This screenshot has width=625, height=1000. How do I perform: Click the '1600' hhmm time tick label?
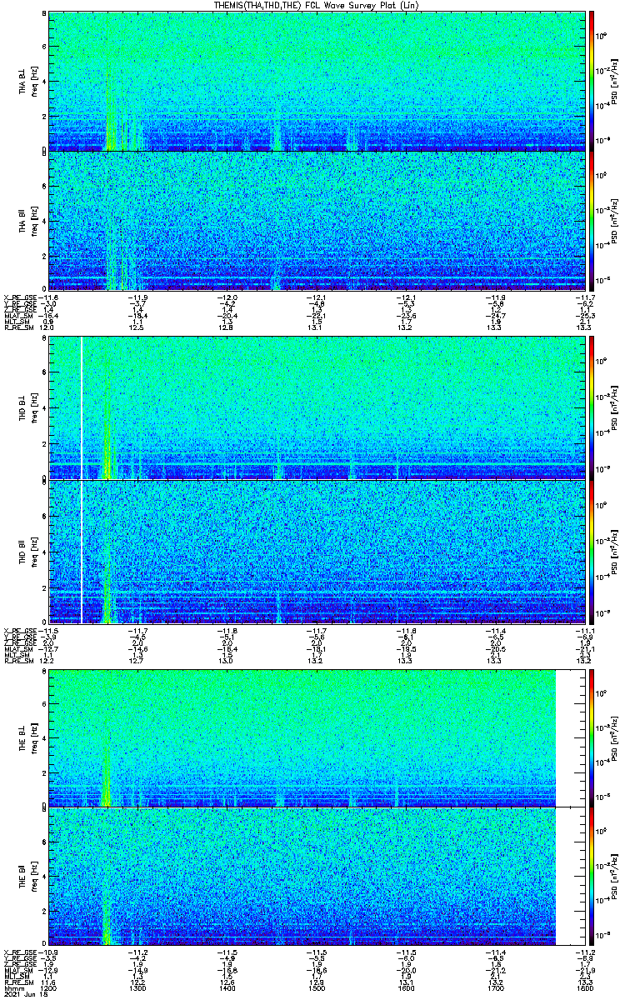pyautogui.click(x=407, y=988)
